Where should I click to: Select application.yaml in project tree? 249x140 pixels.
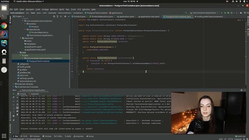tap(34, 47)
